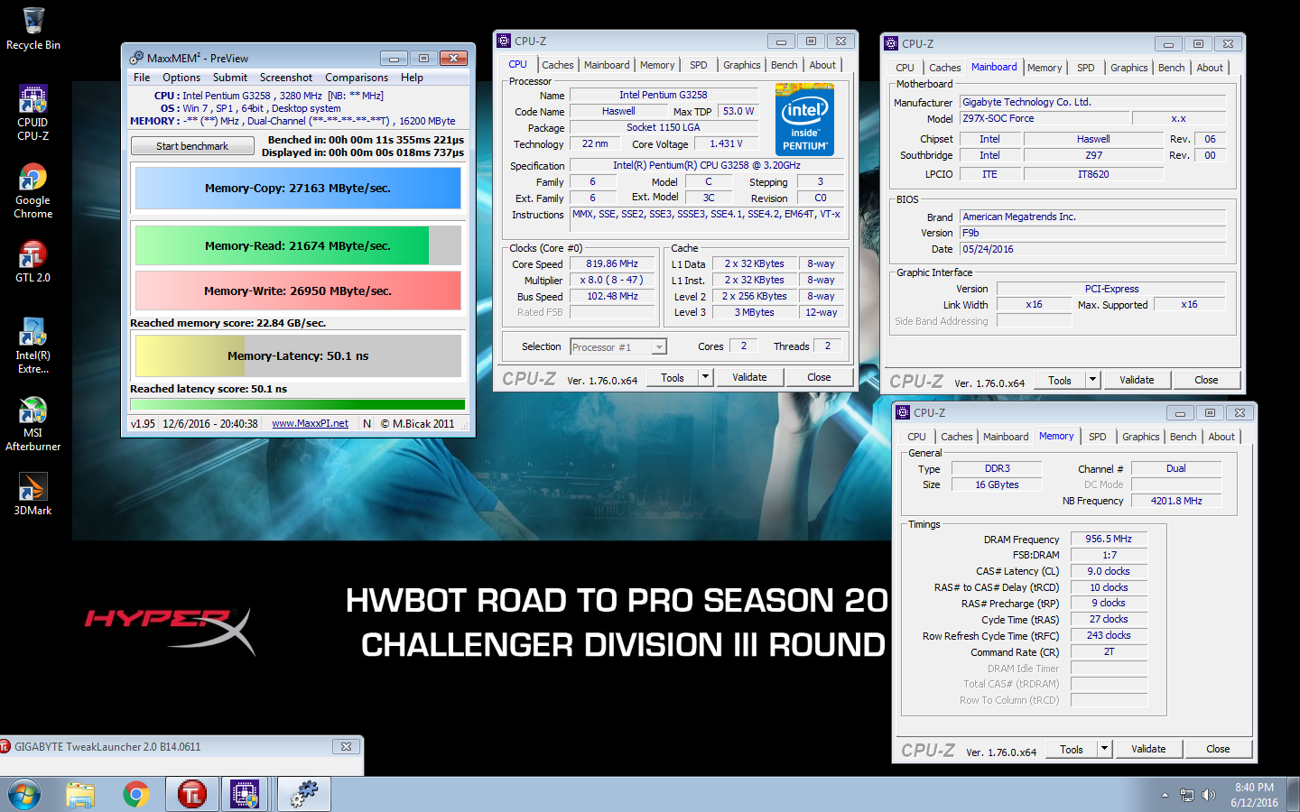Expand Tools dropdown arrow in Memory window

point(1105,749)
